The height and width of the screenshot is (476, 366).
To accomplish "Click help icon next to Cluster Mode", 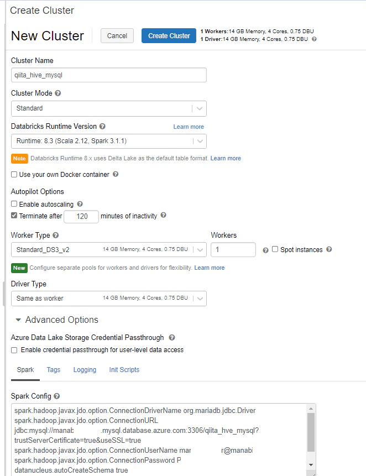I will click(x=58, y=93).
